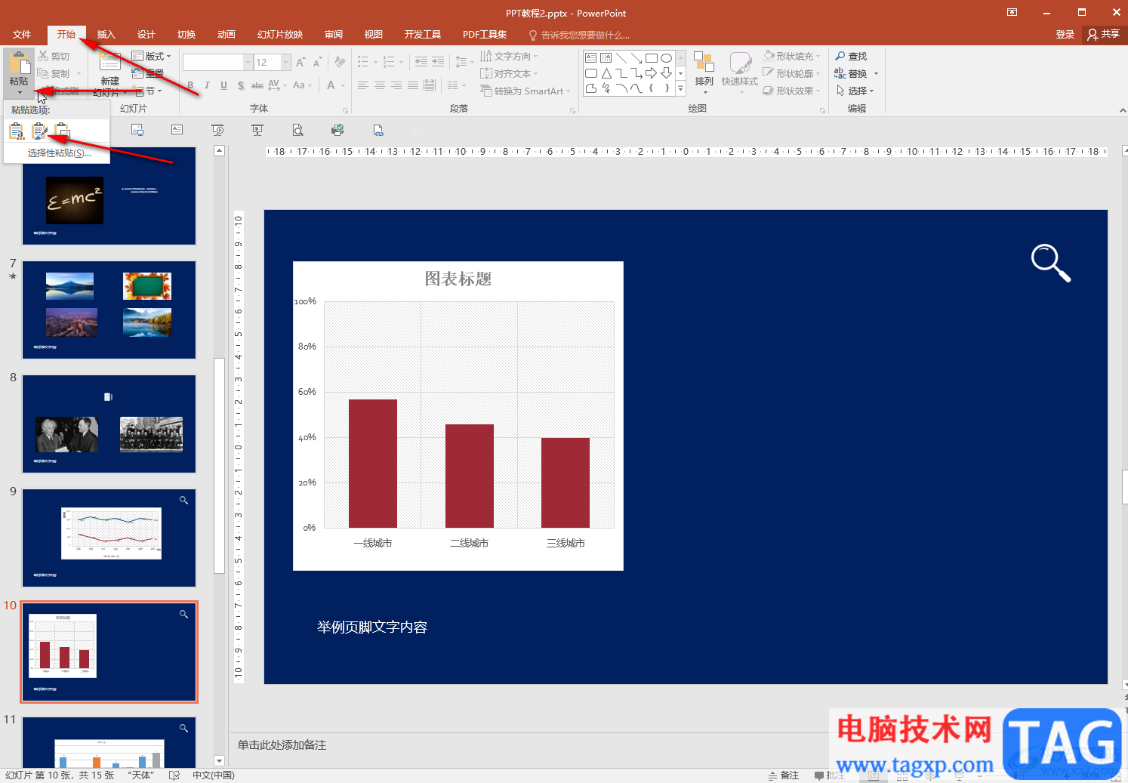Click the magnifier icon on slide
1128x783 pixels.
point(1051,263)
